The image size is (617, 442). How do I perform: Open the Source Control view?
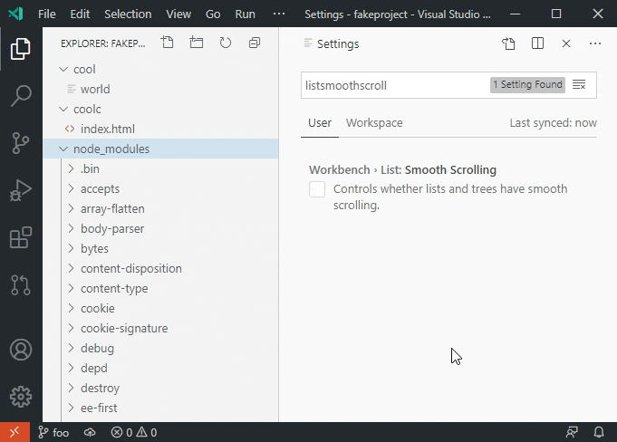point(21,142)
